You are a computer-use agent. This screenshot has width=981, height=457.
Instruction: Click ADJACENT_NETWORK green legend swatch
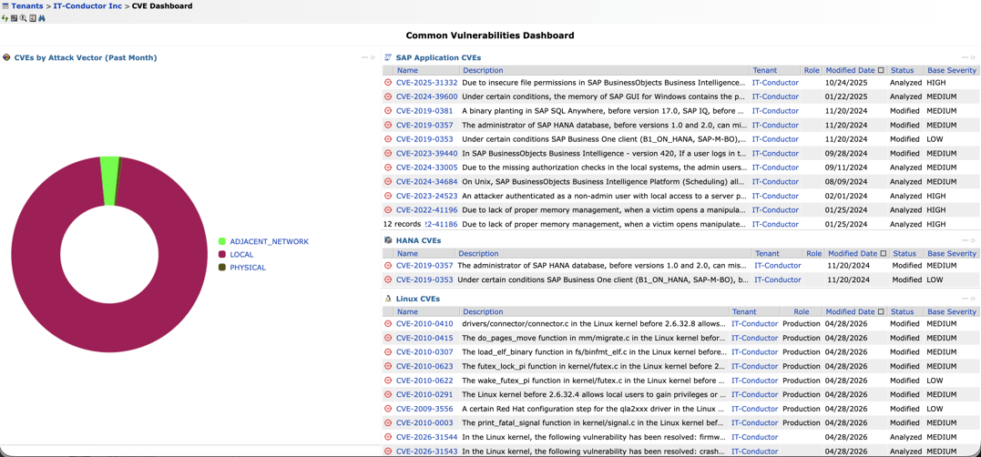222,241
